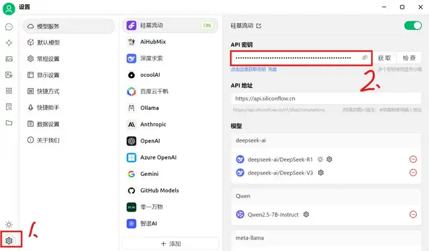Select the Ollama provider
429x251 pixels.
(x=170, y=108)
